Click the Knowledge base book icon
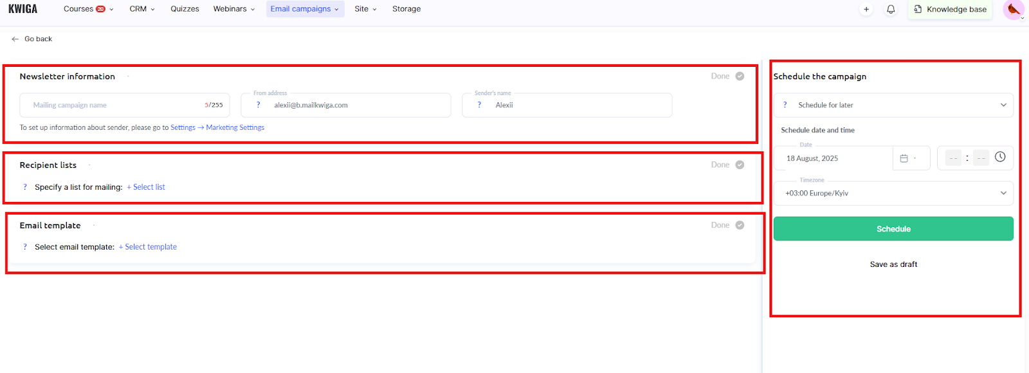Image resolution: width=1029 pixels, height=373 pixels. point(918,9)
